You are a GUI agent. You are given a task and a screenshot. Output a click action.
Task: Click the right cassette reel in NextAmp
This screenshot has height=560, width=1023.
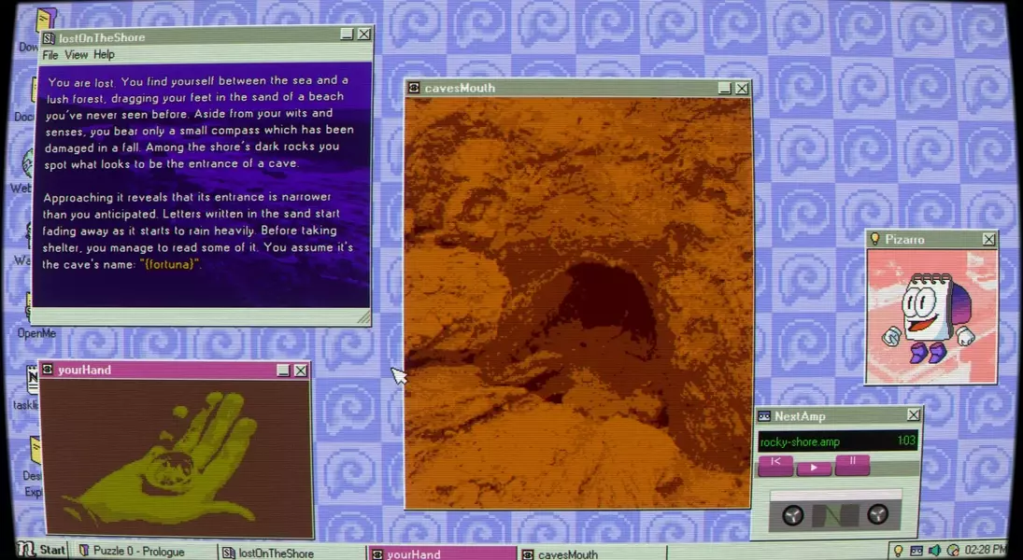tap(877, 514)
